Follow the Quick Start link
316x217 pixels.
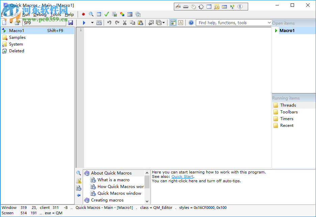(x=182, y=177)
